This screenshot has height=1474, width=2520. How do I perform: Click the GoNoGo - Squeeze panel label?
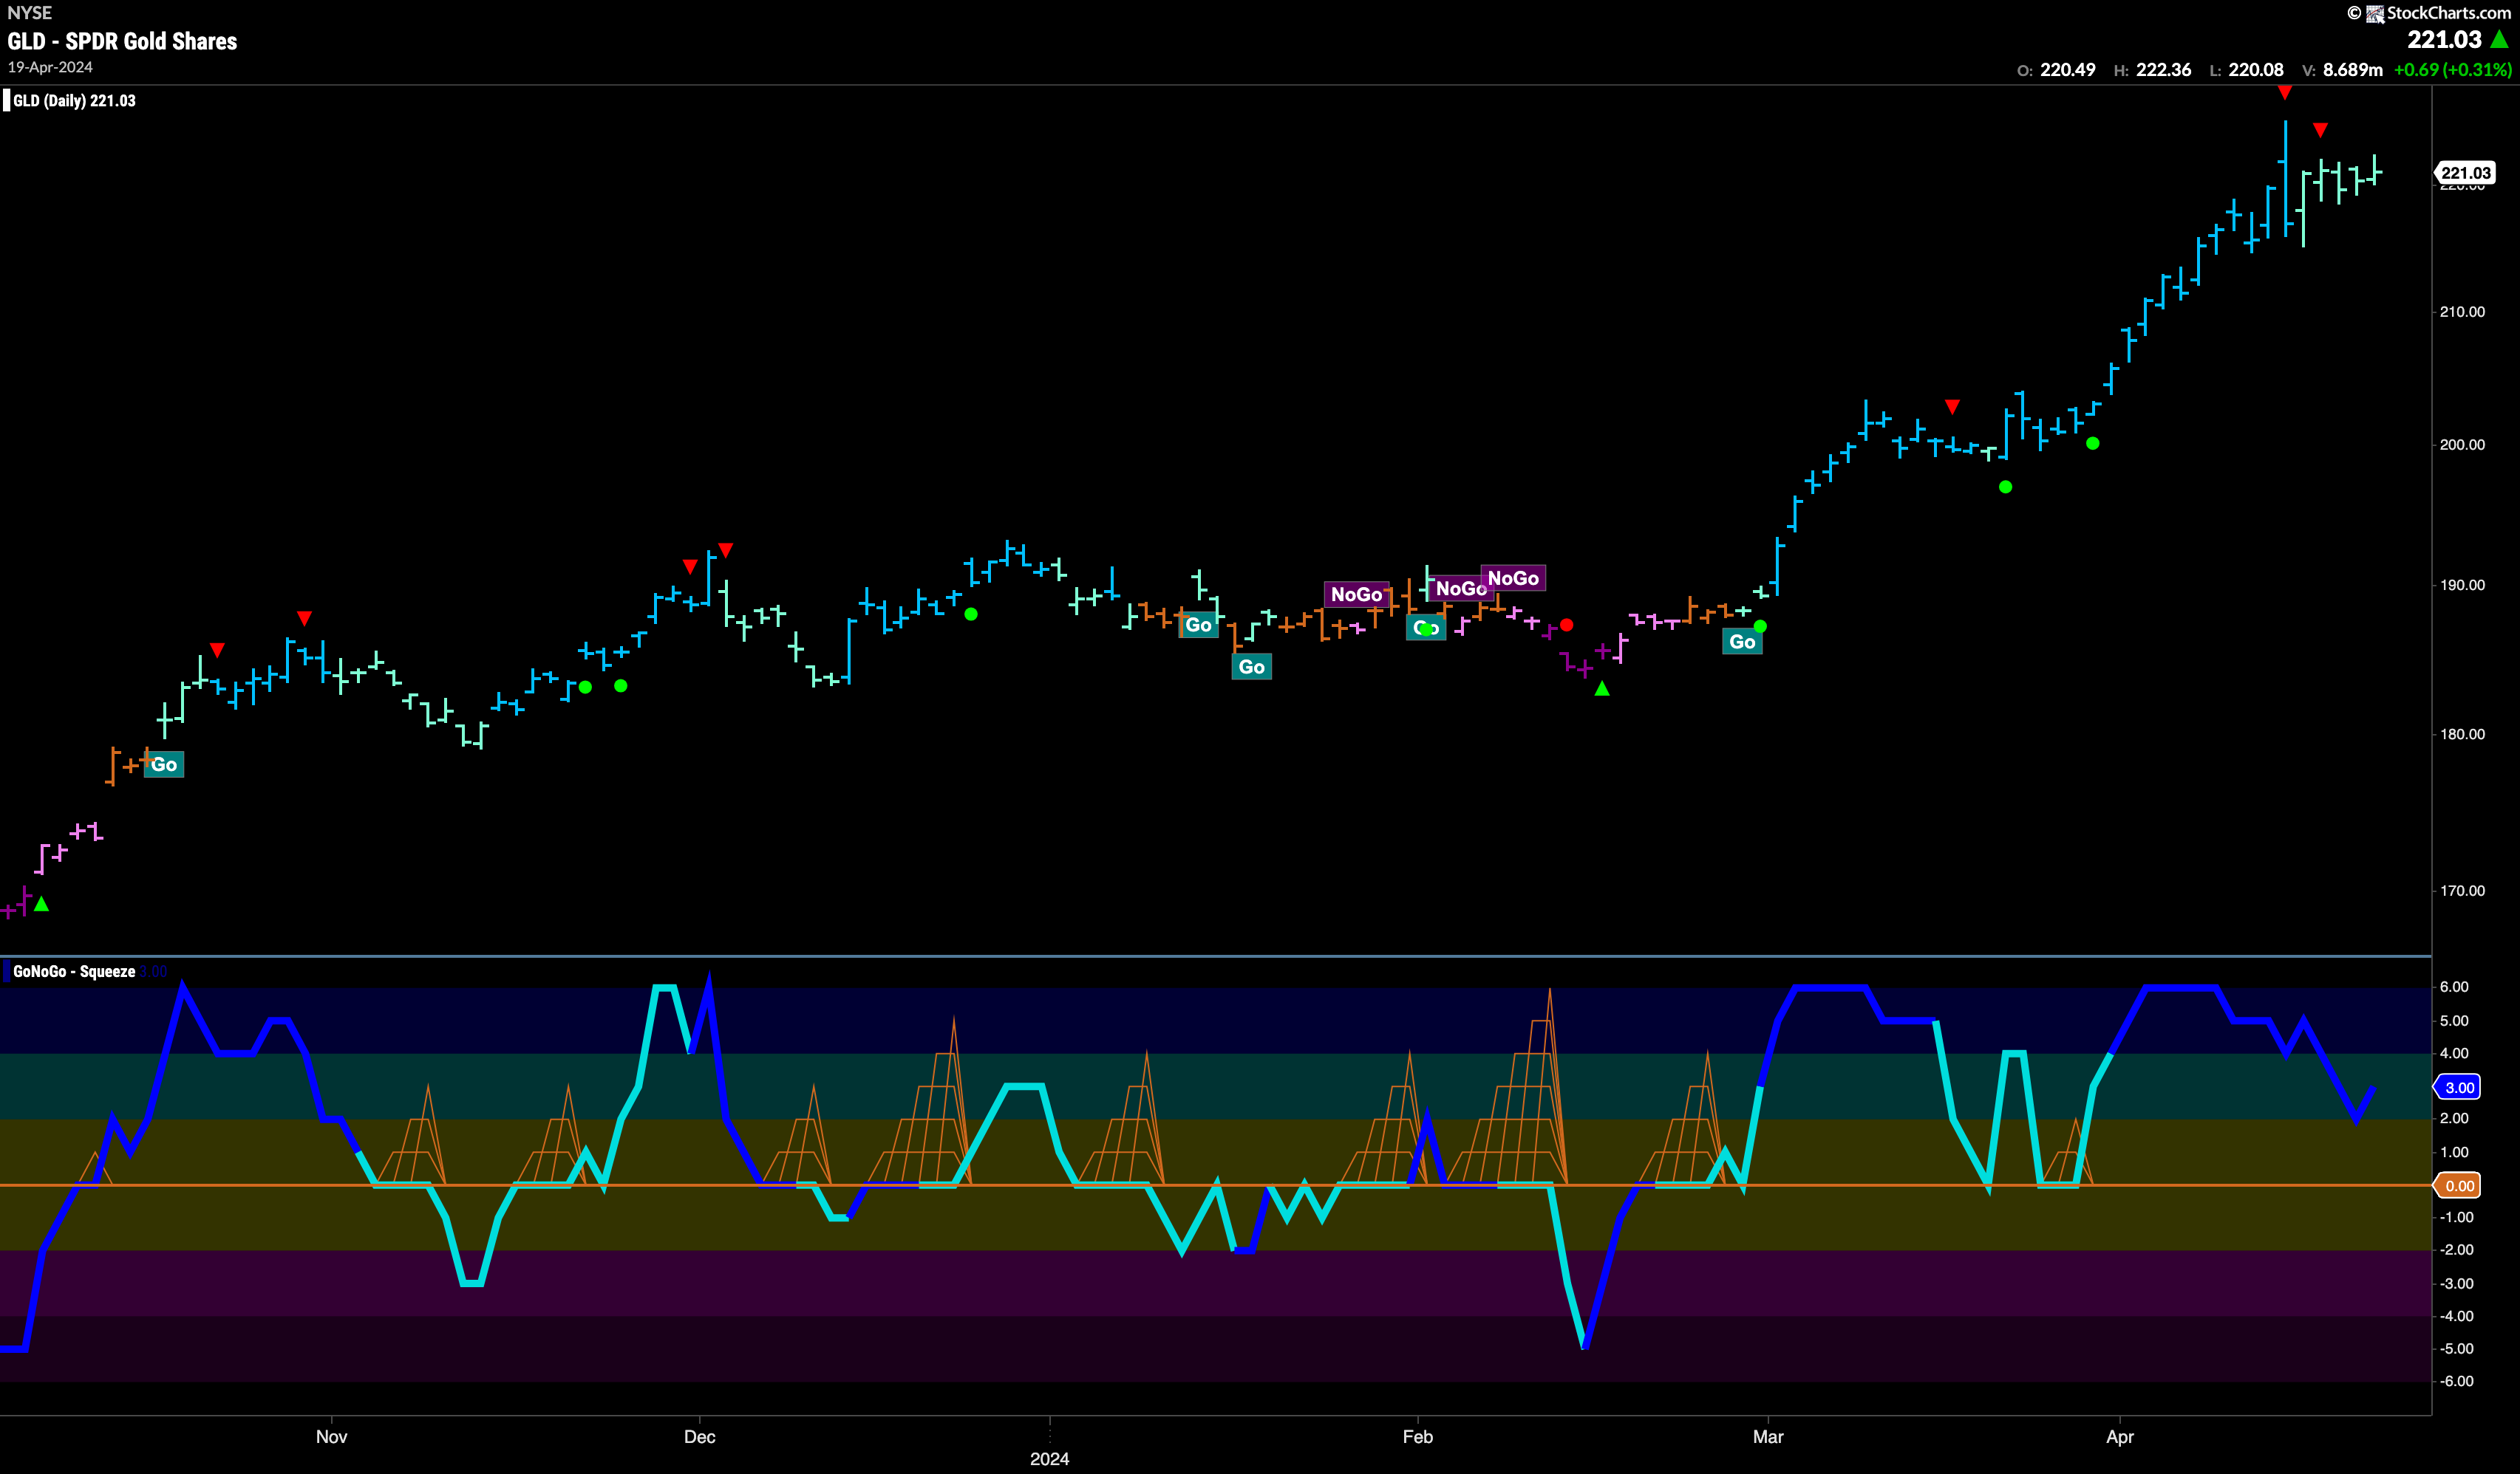click(x=74, y=971)
